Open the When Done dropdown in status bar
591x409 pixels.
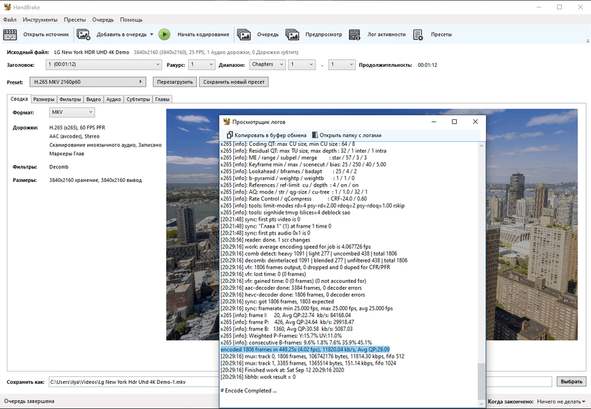click(x=560, y=402)
